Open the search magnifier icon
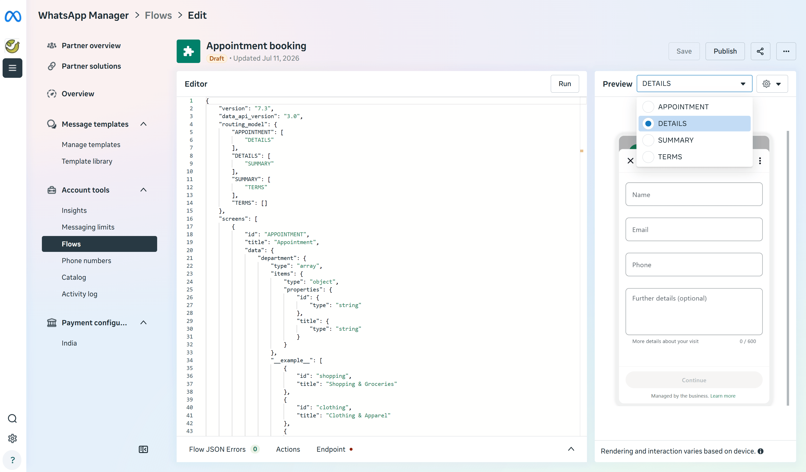806x472 pixels. click(12, 418)
